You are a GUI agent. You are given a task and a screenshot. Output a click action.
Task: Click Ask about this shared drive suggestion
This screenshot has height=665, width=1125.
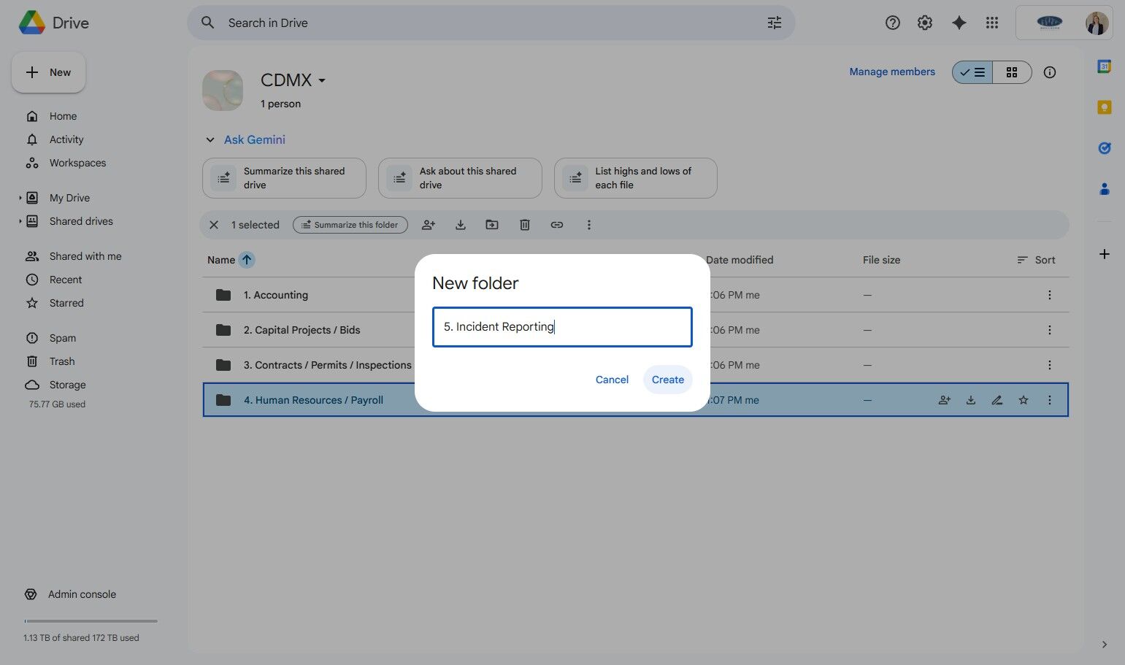[x=460, y=178]
